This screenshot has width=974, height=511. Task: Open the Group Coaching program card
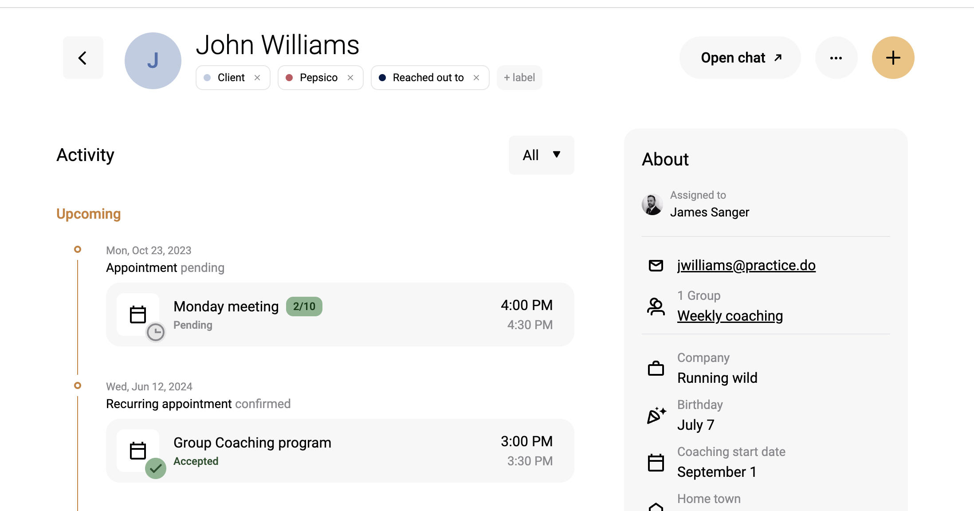[x=340, y=451]
